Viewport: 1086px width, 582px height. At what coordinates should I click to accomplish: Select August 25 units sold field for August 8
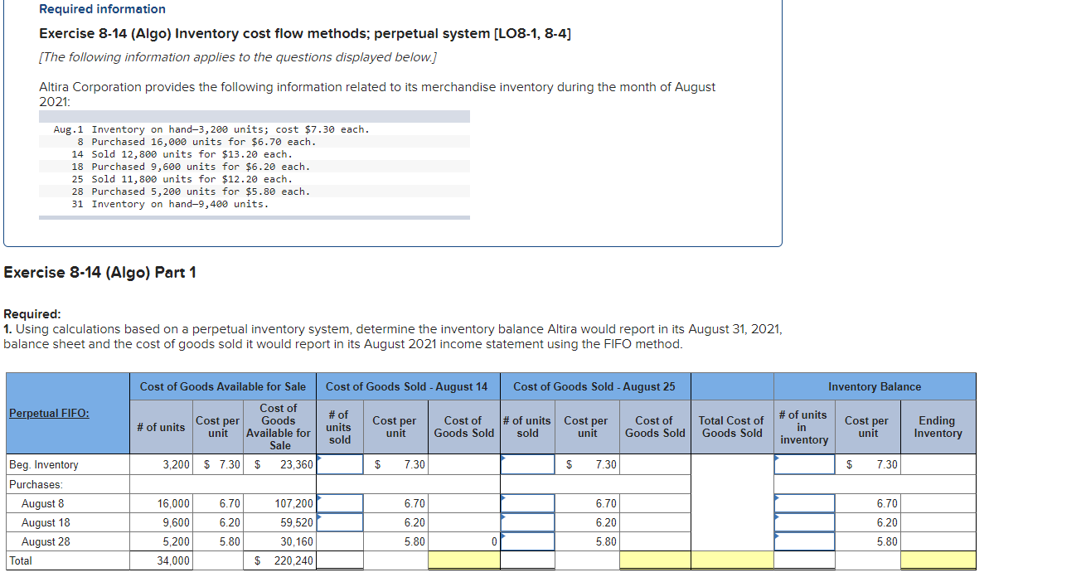(x=527, y=503)
